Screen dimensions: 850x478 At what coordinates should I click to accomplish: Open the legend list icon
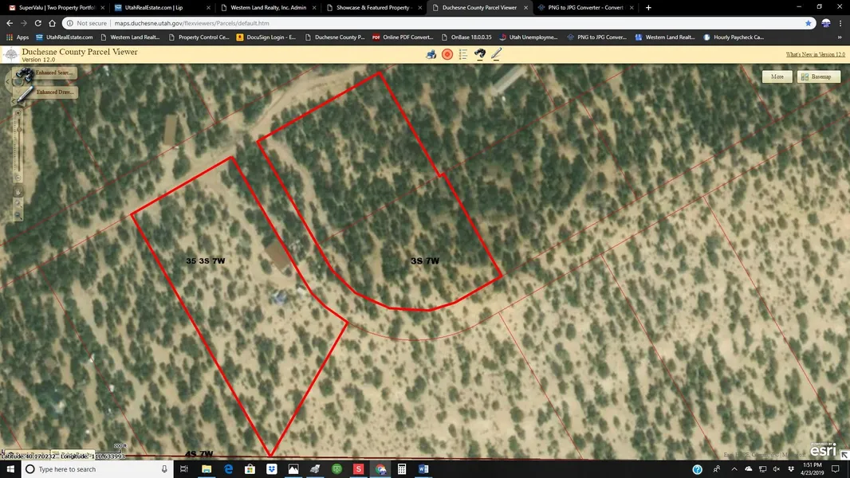(x=463, y=55)
